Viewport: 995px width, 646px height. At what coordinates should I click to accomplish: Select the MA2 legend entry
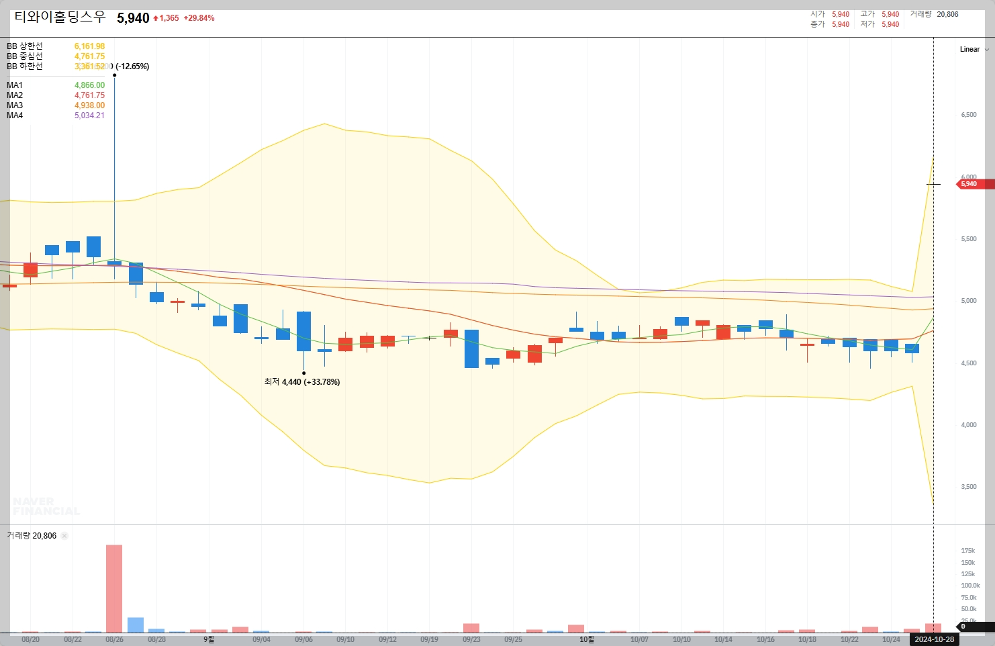click(x=56, y=95)
